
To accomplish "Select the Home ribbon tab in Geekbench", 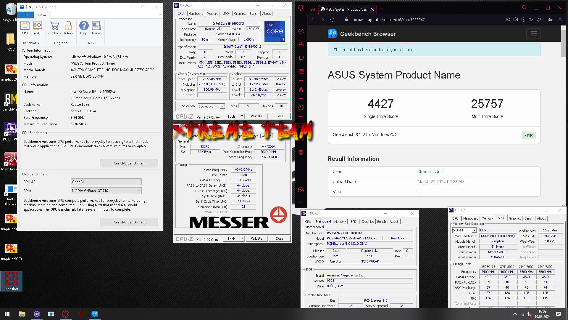I will click(42, 15).
